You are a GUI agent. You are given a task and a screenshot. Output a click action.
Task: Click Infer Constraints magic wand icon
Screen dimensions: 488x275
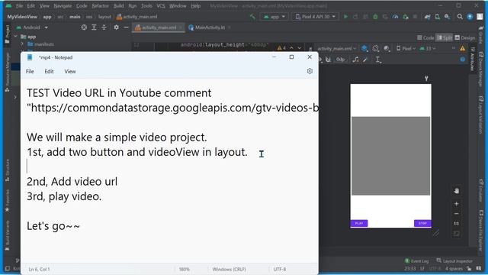point(365,60)
